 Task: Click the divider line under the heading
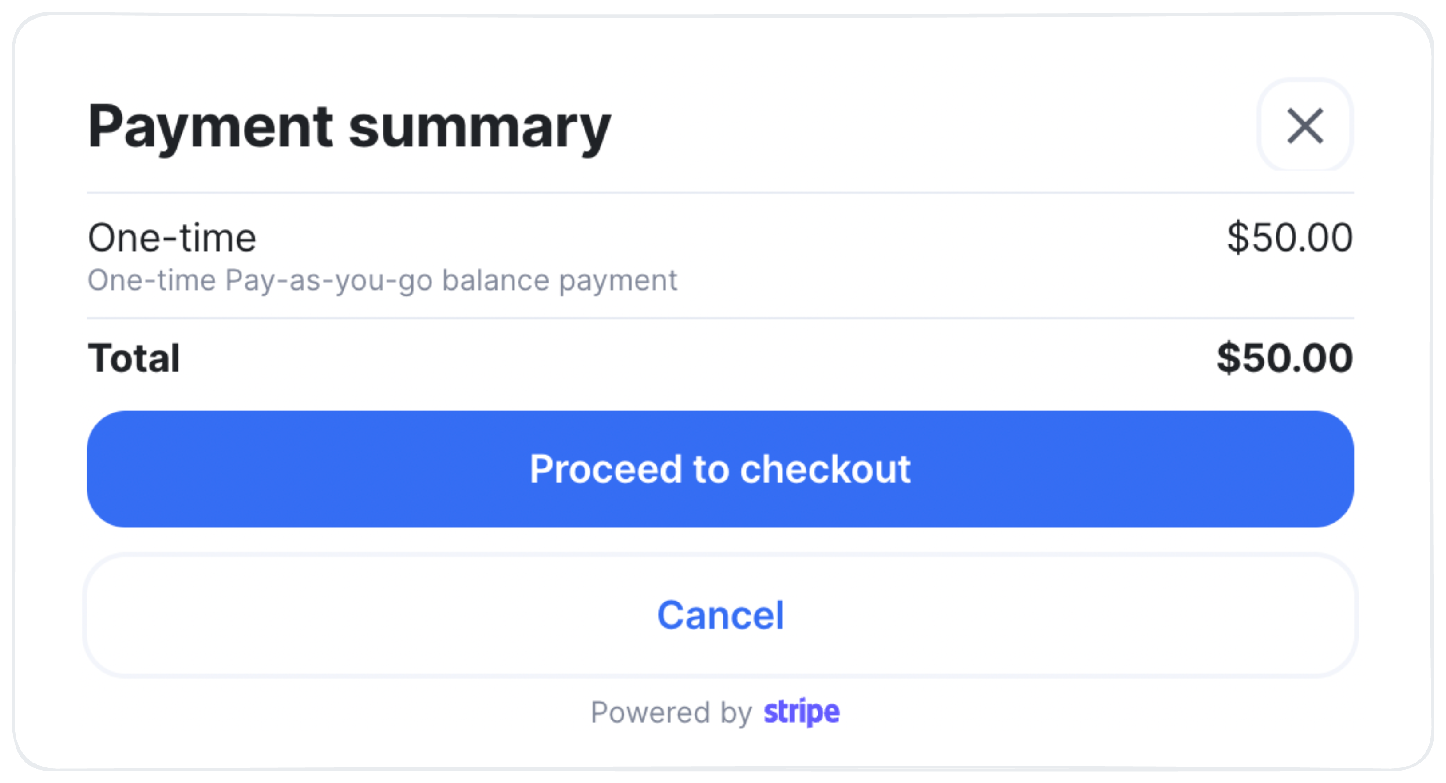720,193
